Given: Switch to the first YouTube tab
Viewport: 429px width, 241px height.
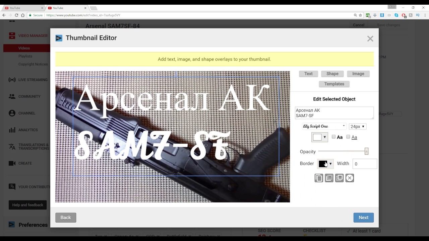Looking at the screenshot, I should [23, 8].
